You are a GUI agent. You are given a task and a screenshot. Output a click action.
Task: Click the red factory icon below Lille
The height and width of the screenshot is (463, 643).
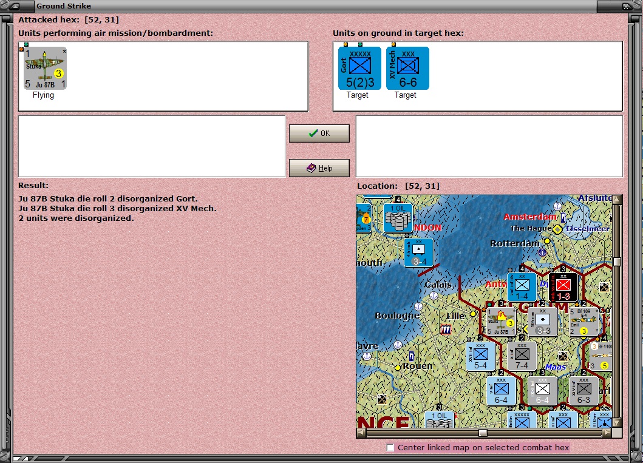coord(446,330)
